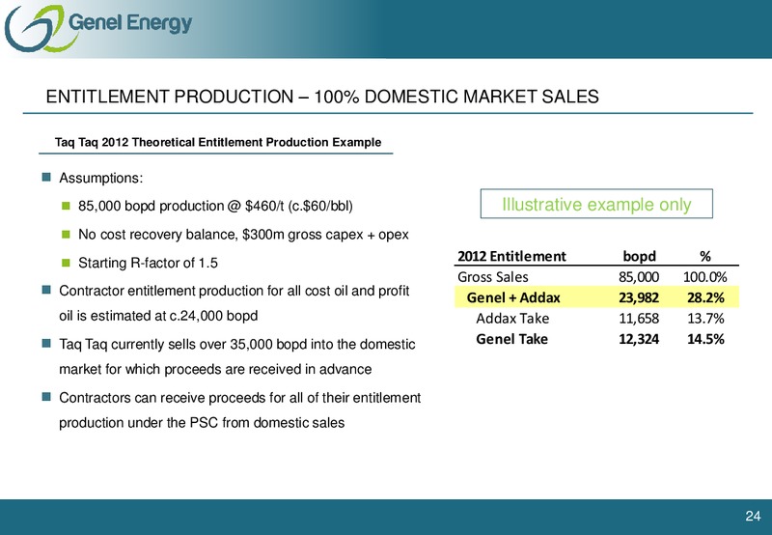Click the 'Assumptions:' bullet text
This screenshot has height=535, width=772.
tap(101, 178)
